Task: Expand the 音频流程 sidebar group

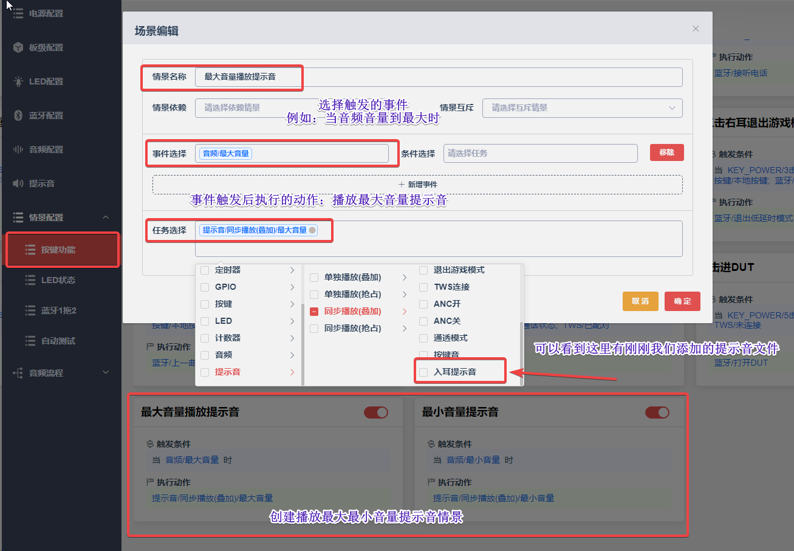Action: 106,373
